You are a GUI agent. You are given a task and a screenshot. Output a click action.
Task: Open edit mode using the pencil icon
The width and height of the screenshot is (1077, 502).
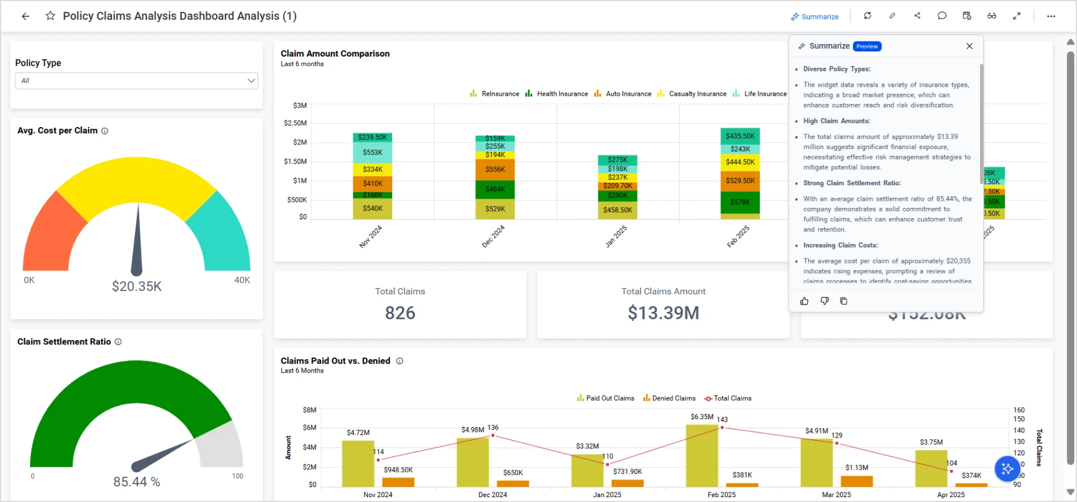click(892, 16)
